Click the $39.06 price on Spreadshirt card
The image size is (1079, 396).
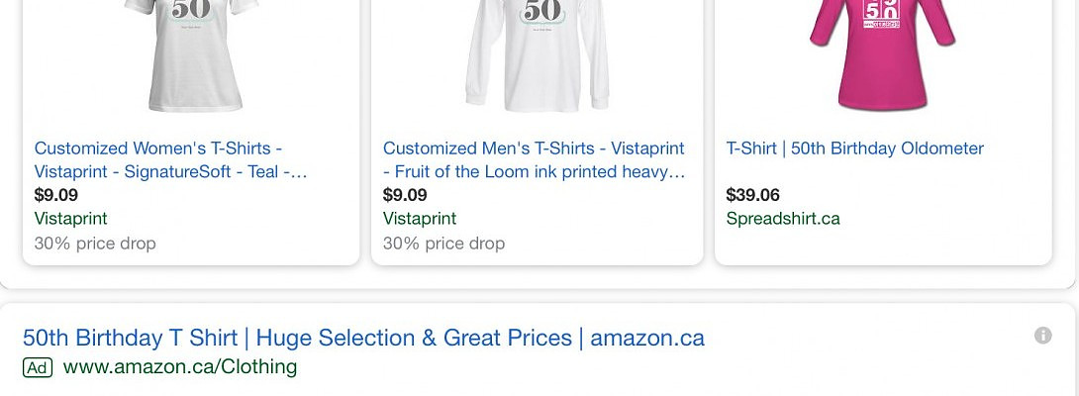point(752,195)
